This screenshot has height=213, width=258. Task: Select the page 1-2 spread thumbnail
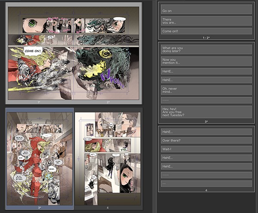tap(74, 53)
